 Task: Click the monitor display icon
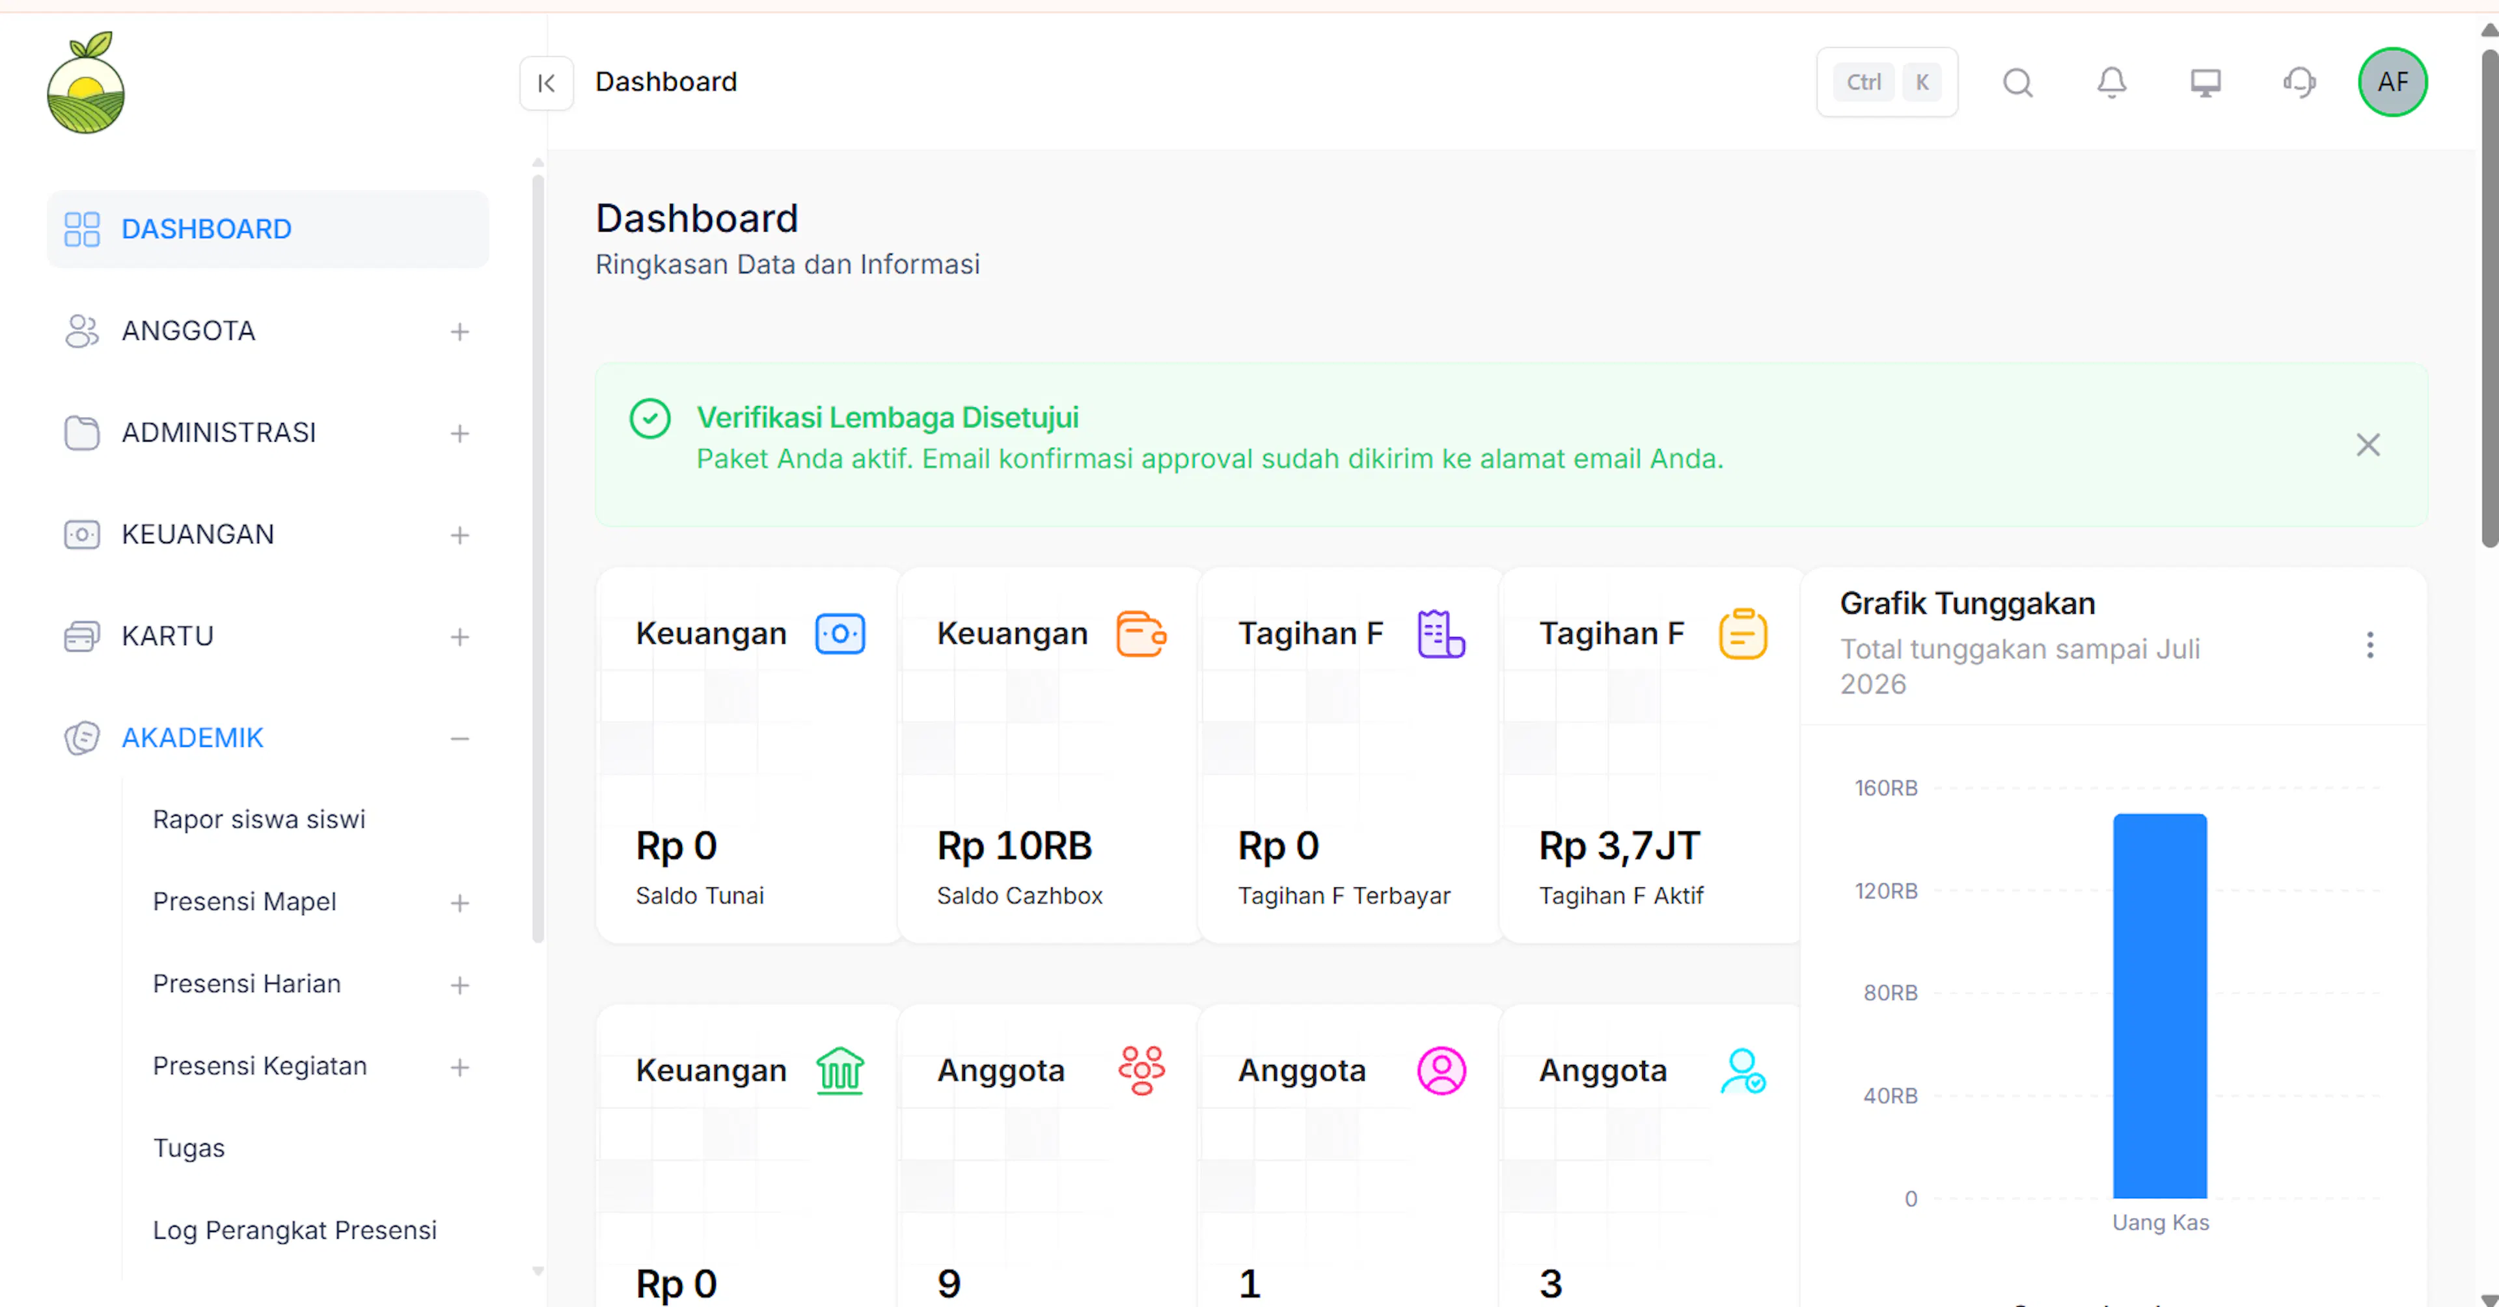tap(2205, 83)
